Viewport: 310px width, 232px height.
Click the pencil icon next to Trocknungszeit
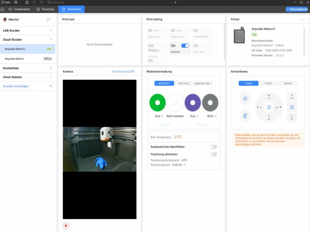pos(184,164)
